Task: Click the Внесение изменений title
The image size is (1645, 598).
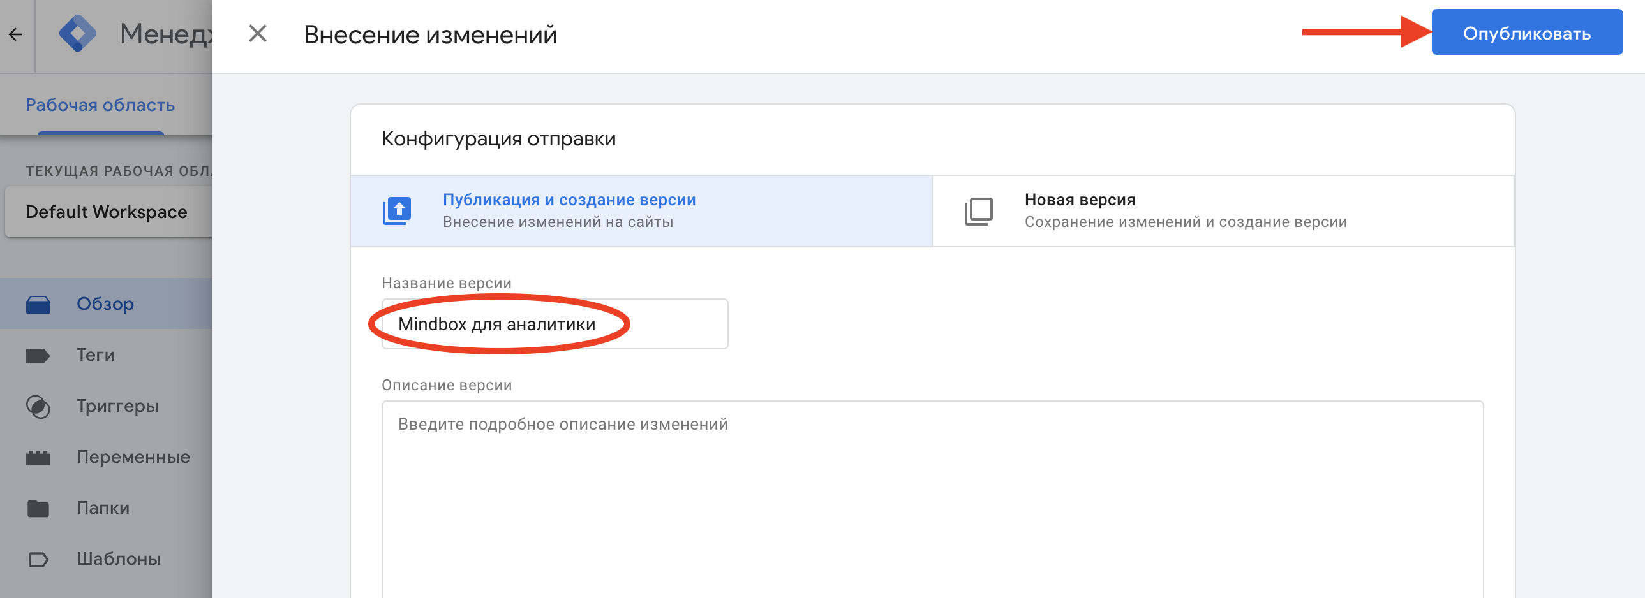Action: pyautogui.click(x=430, y=34)
